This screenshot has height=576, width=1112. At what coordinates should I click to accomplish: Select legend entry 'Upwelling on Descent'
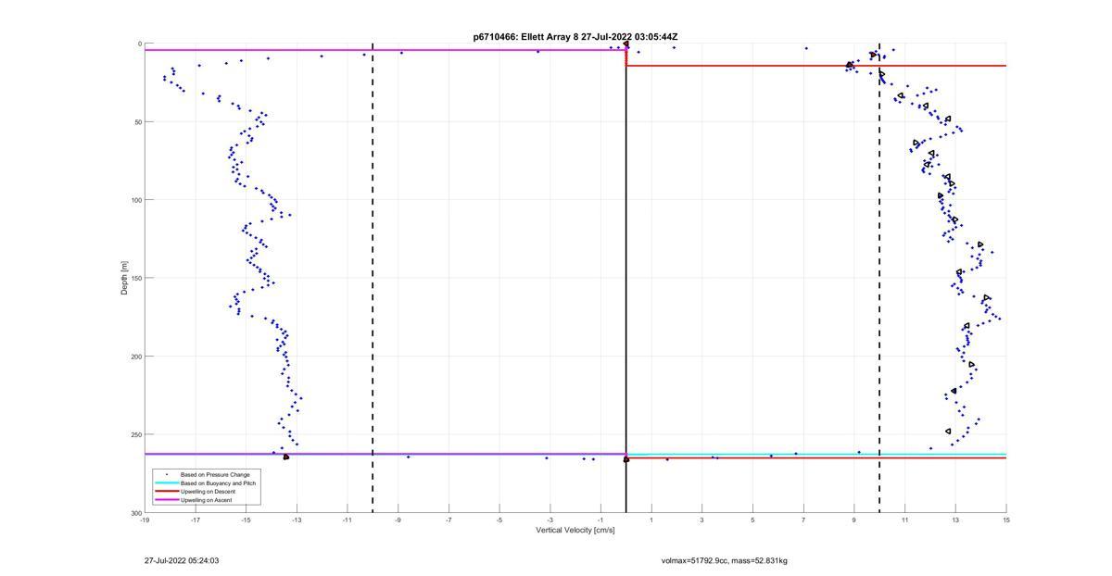(x=208, y=492)
